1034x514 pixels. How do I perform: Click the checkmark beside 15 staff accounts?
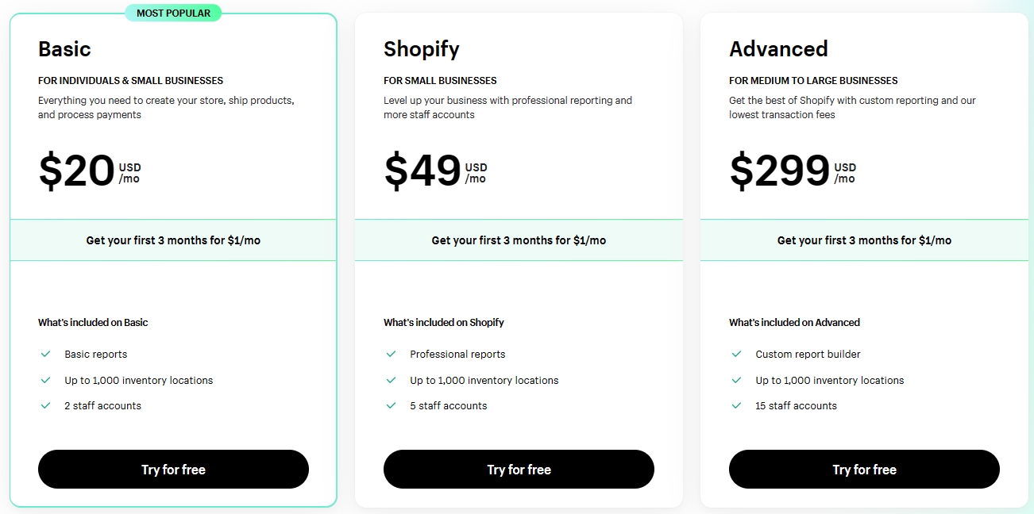point(736,405)
